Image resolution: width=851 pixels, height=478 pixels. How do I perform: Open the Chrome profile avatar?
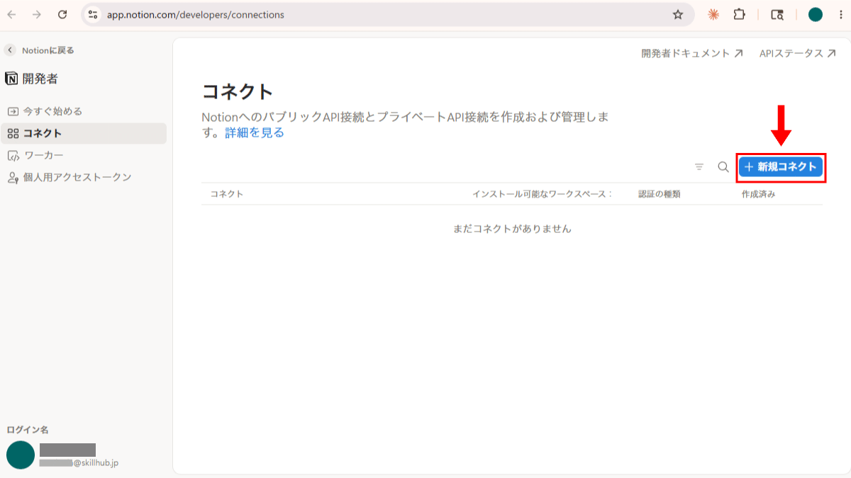816,14
